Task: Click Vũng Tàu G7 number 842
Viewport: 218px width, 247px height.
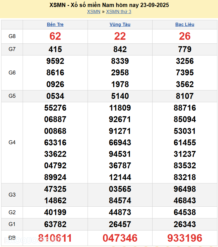Action: pos(120,49)
